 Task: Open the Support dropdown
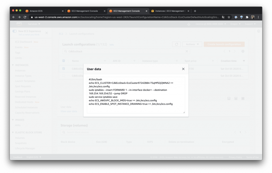pos(250,24)
